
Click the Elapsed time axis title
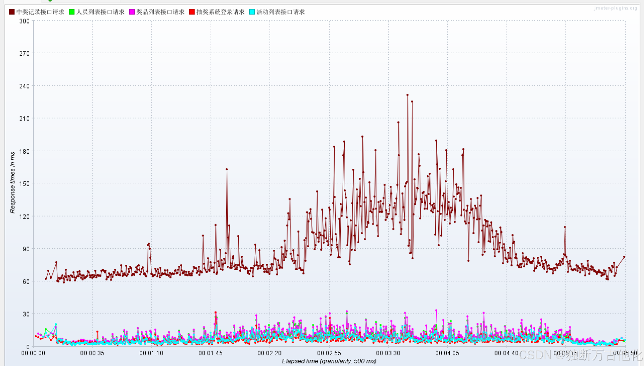click(329, 361)
